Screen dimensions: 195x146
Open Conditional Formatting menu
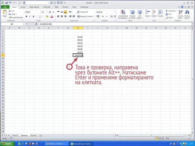[123, 14]
